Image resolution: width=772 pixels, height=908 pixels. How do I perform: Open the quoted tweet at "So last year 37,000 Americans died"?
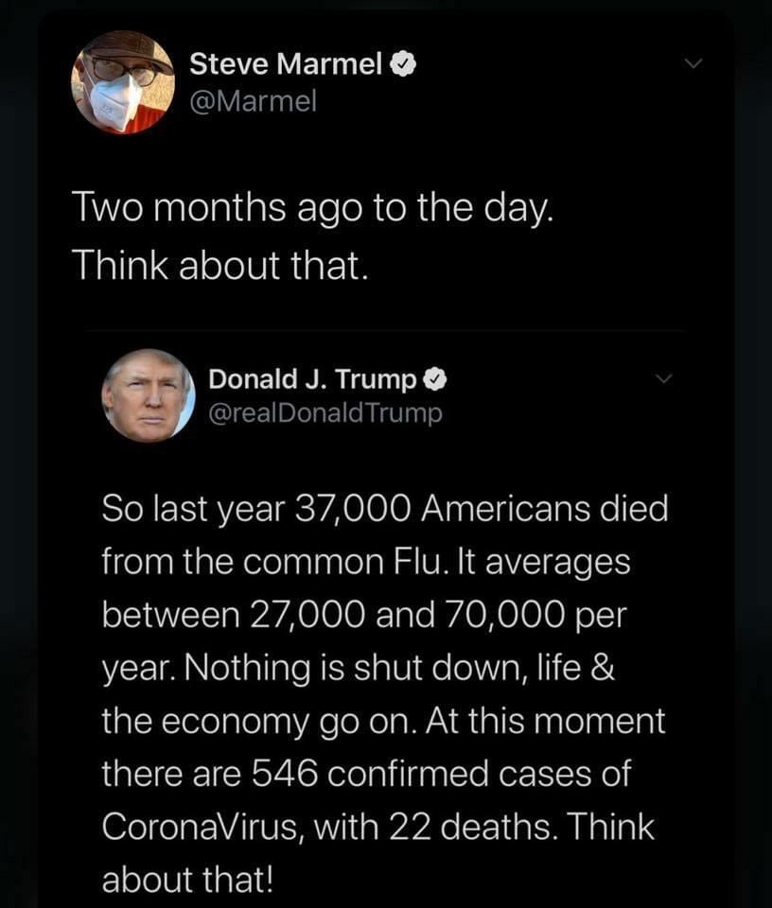tap(385, 509)
